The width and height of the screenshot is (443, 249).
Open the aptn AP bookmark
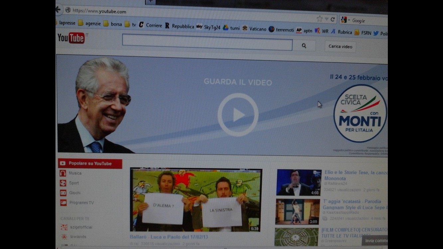tap(304, 31)
